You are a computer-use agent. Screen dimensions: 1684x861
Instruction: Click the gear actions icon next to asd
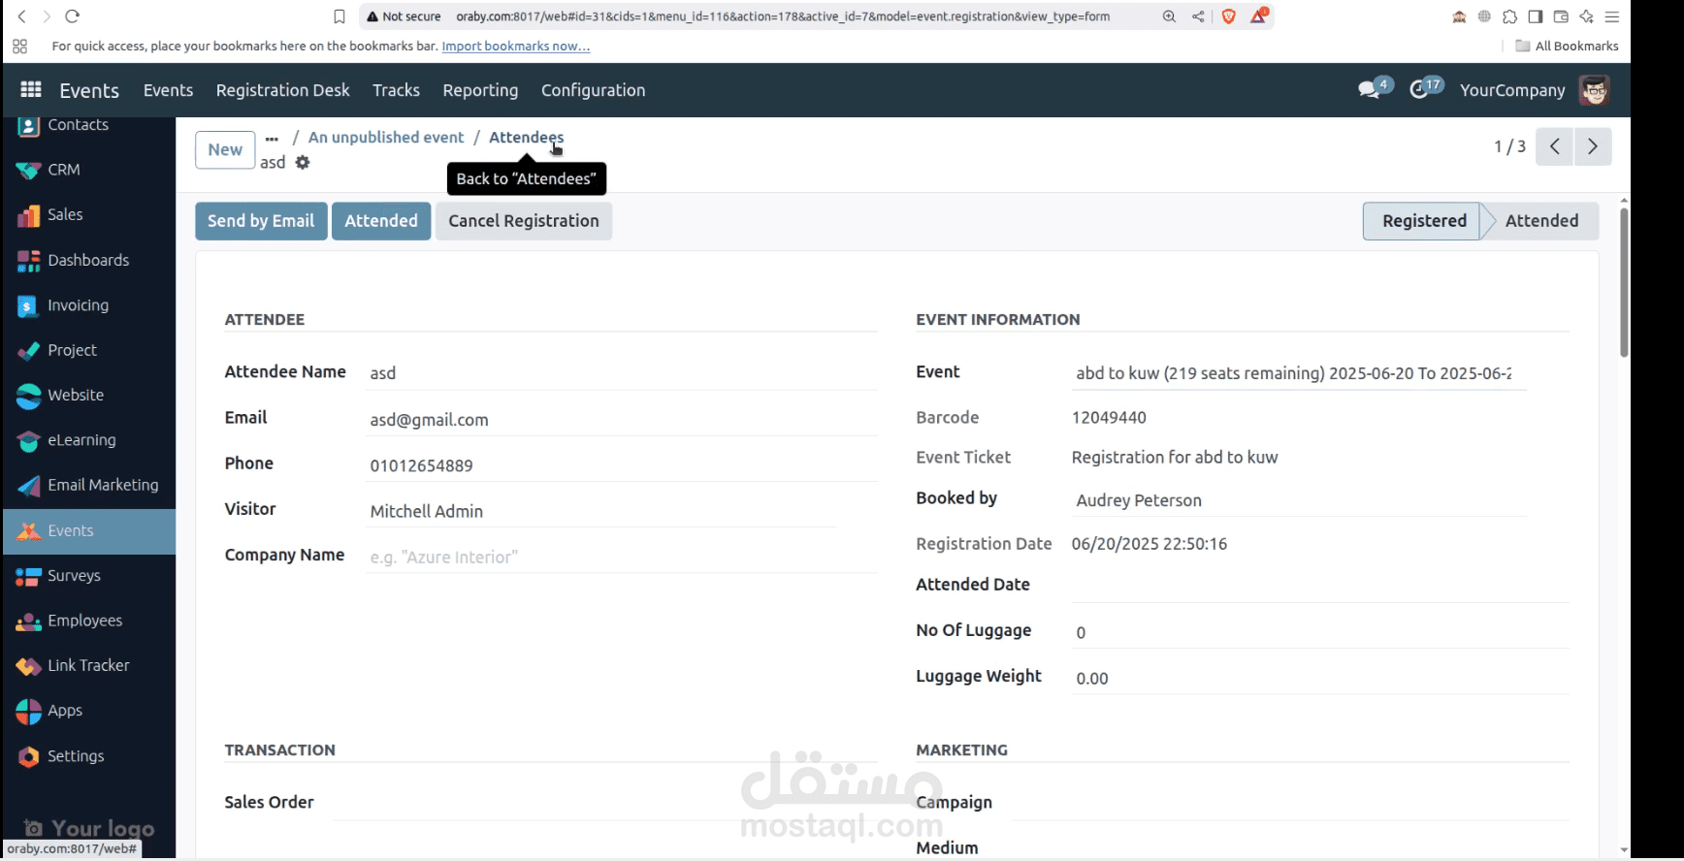click(x=303, y=162)
